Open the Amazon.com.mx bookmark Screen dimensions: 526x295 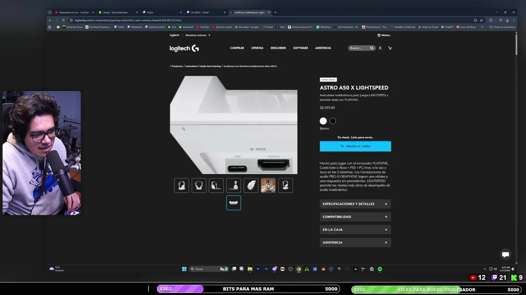[x=300, y=27]
